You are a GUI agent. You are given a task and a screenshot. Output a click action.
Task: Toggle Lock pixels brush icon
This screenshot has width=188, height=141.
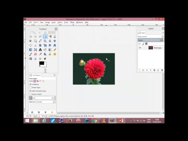tap(143, 44)
